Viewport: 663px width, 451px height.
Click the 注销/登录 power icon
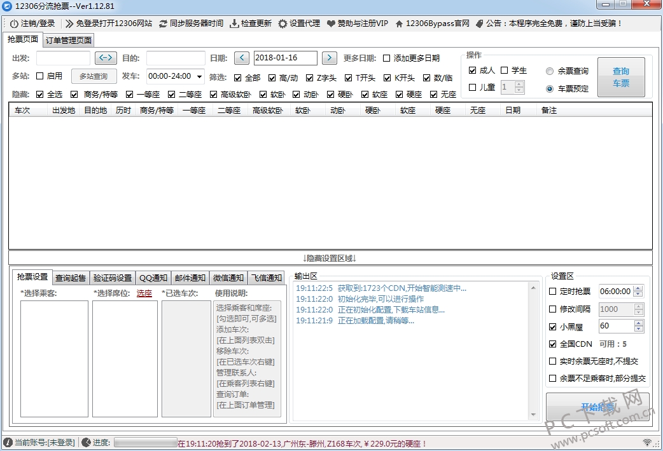tap(13, 24)
